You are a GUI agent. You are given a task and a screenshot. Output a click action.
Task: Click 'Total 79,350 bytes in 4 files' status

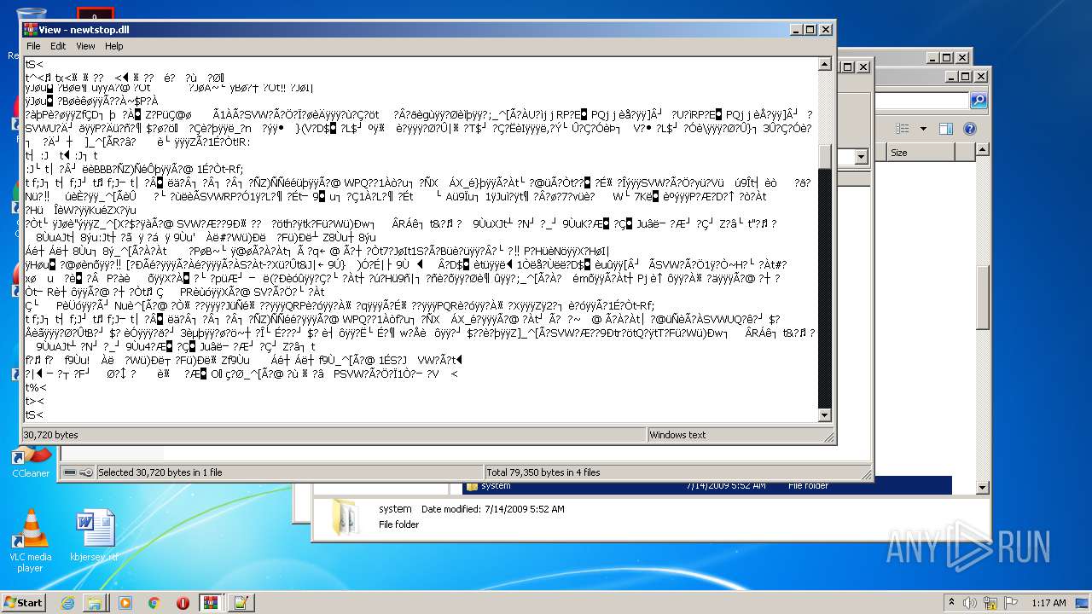coord(677,472)
